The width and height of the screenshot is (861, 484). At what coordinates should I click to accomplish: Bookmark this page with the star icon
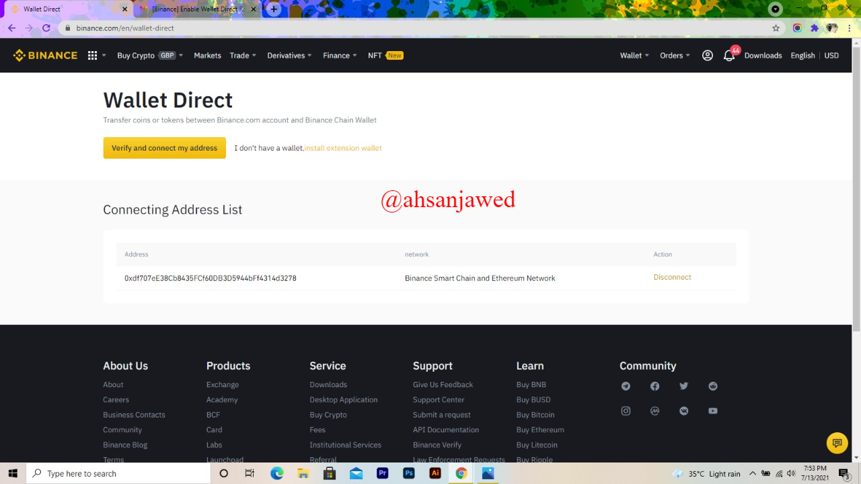point(776,28)
